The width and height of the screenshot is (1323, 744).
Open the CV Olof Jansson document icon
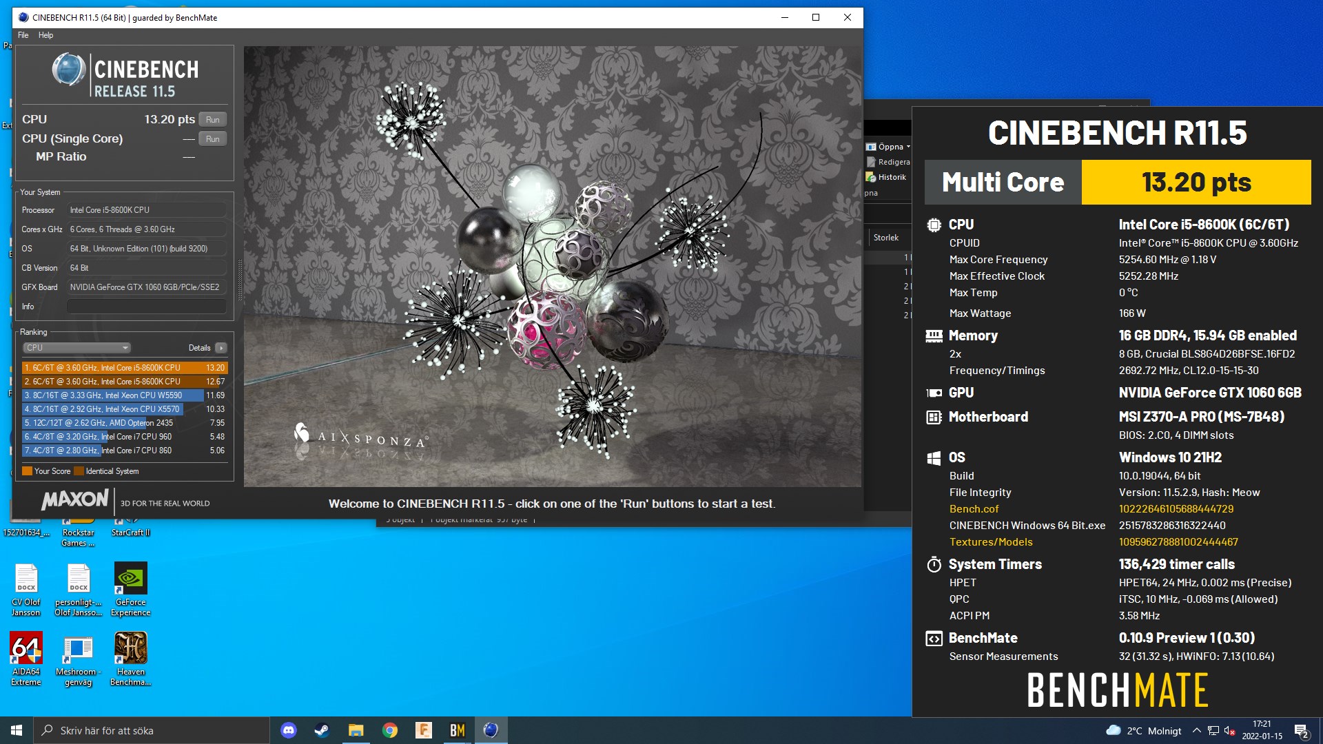[26, 589]
